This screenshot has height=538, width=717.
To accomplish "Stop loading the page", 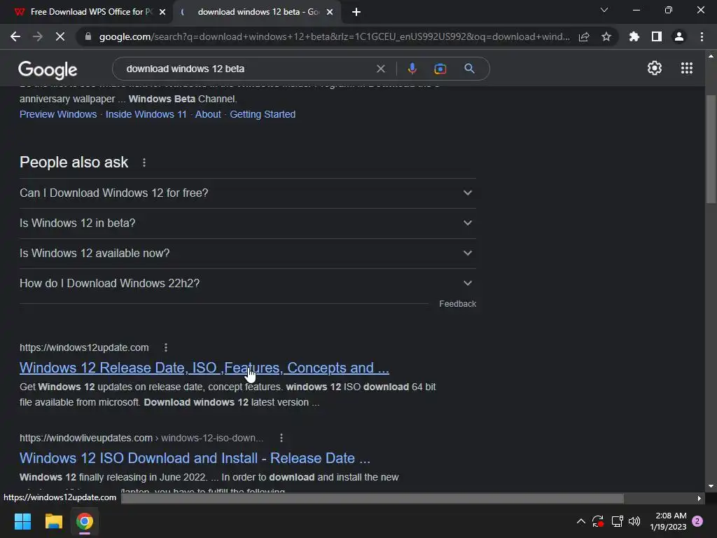I will point(60,36).
